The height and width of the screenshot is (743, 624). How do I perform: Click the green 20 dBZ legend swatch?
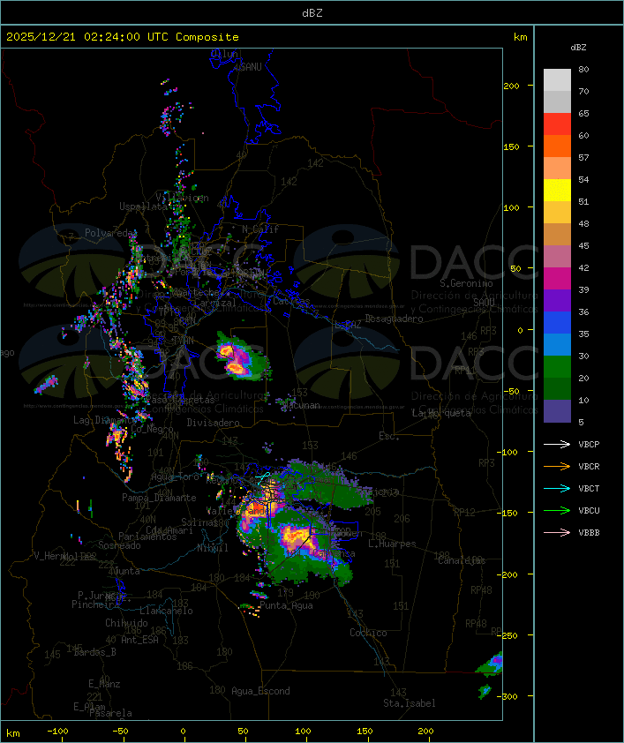pyautogui.click(x=557, y=367)
